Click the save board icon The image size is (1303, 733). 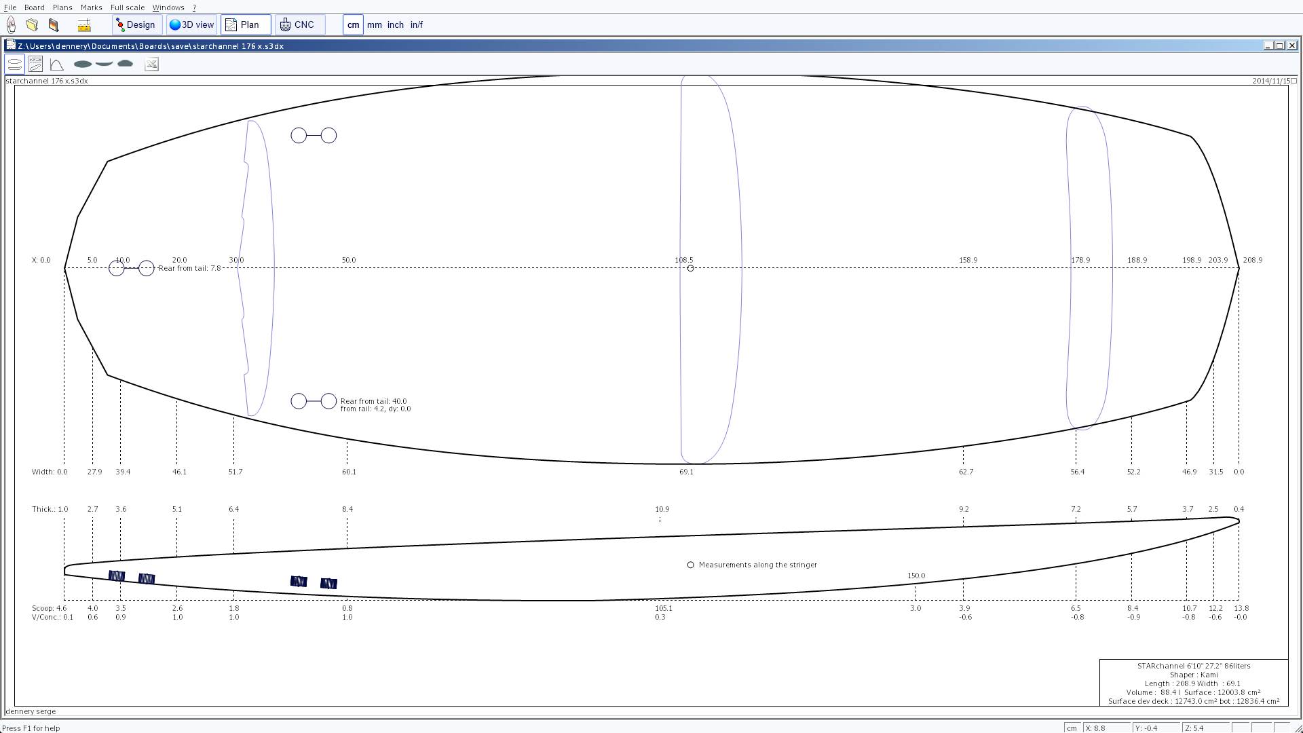pos(54,25)
